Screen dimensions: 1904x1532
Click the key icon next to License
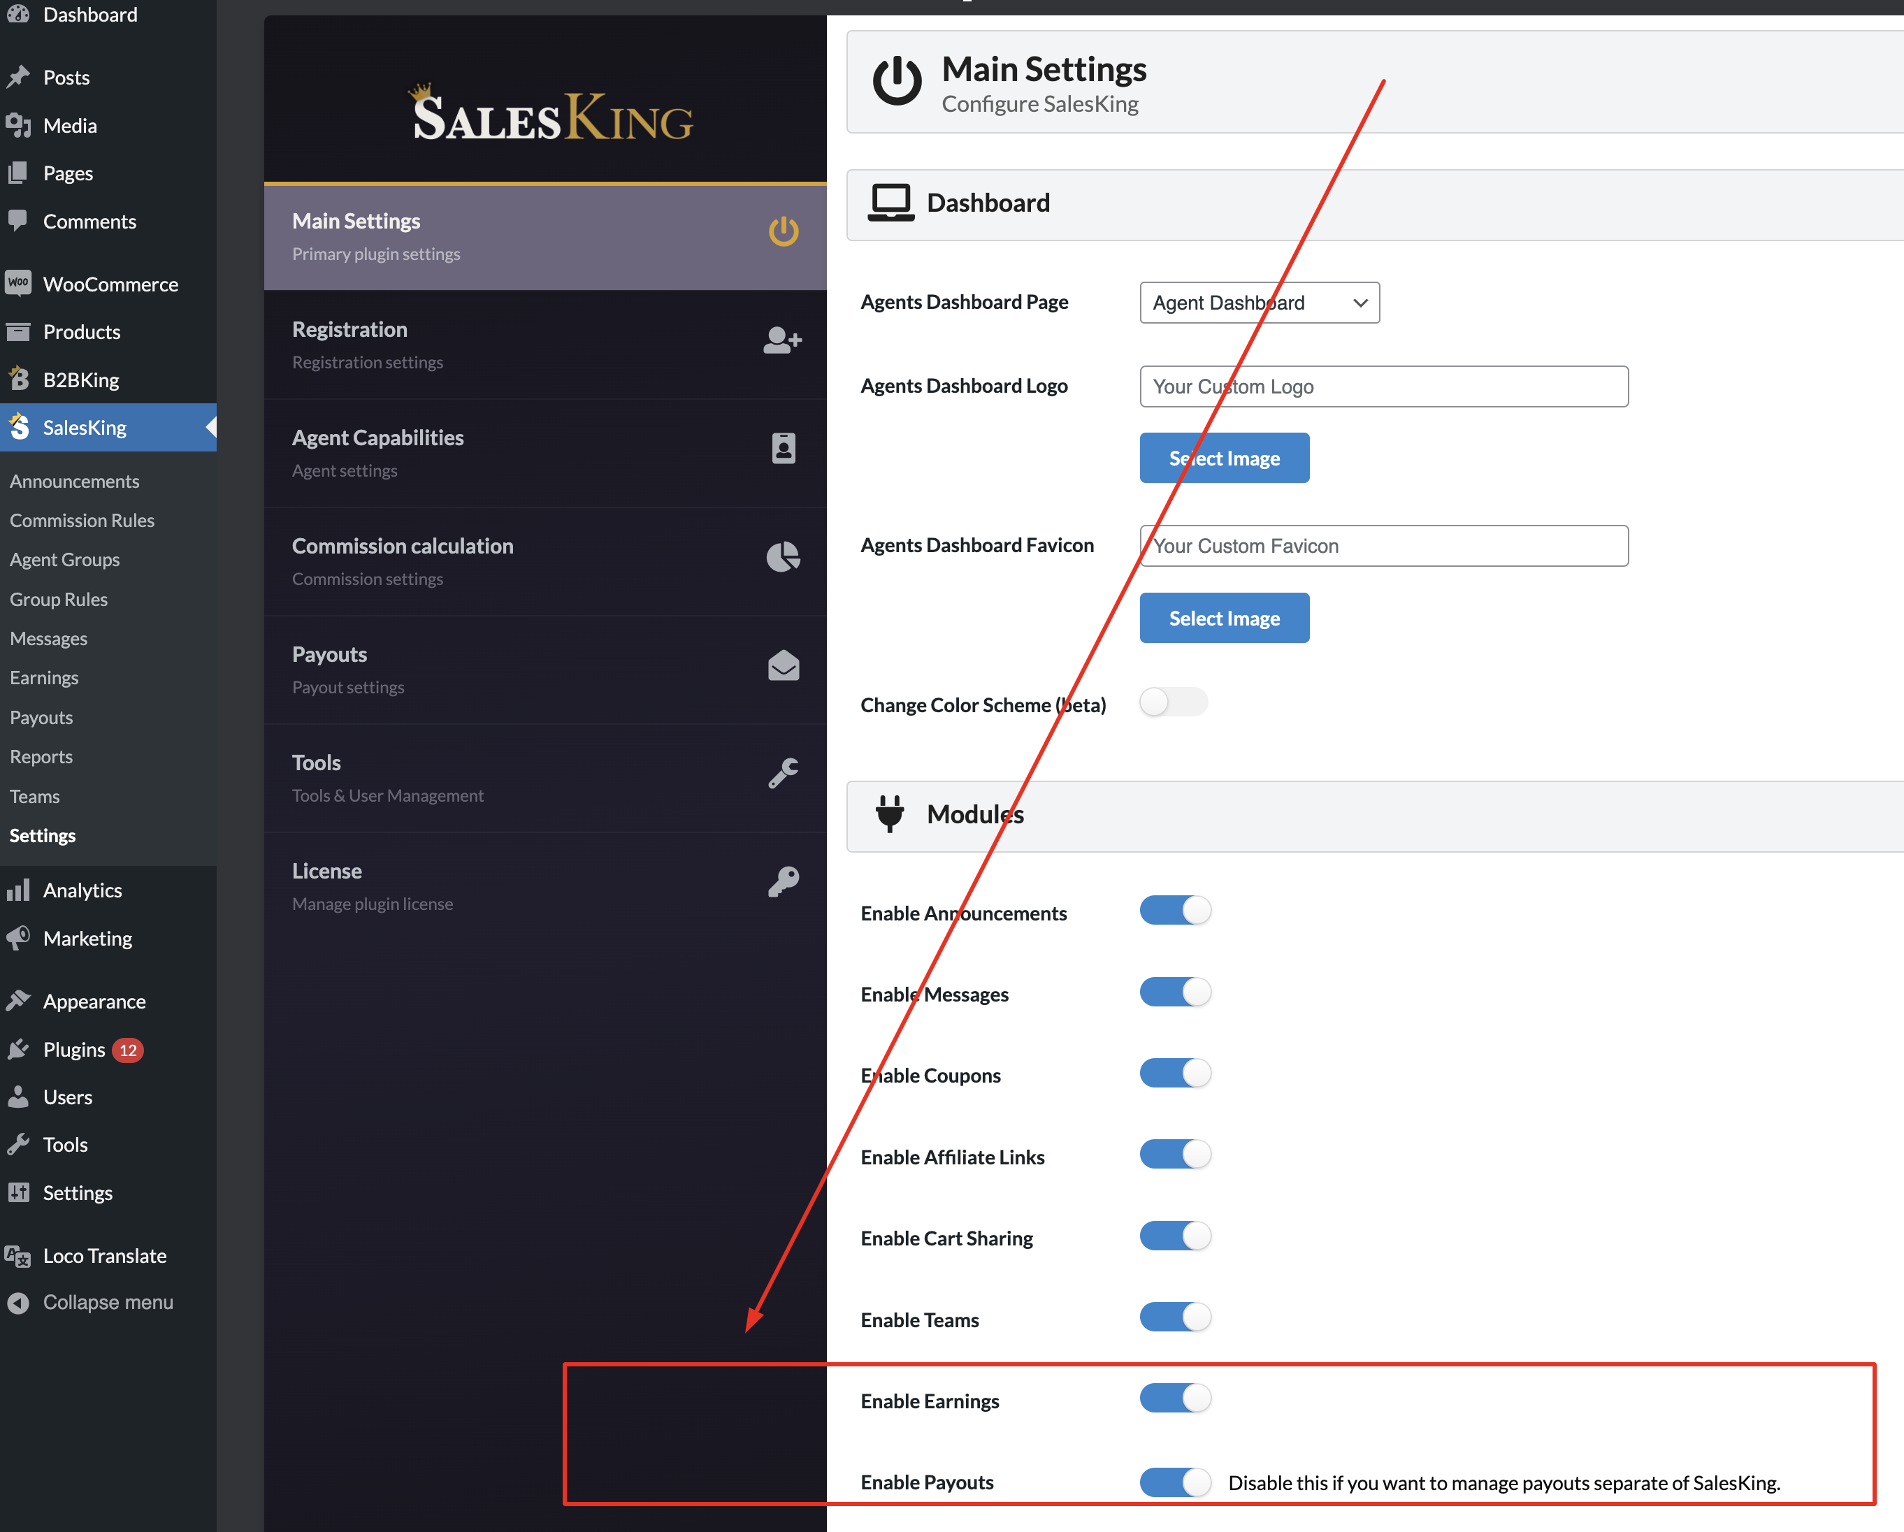coord(784,881)
